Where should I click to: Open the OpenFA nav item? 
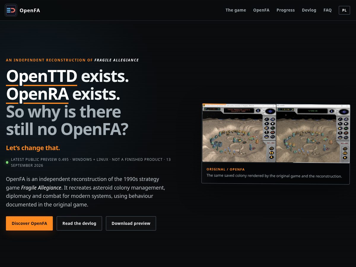pyautogui.click(x=261, y=10)
